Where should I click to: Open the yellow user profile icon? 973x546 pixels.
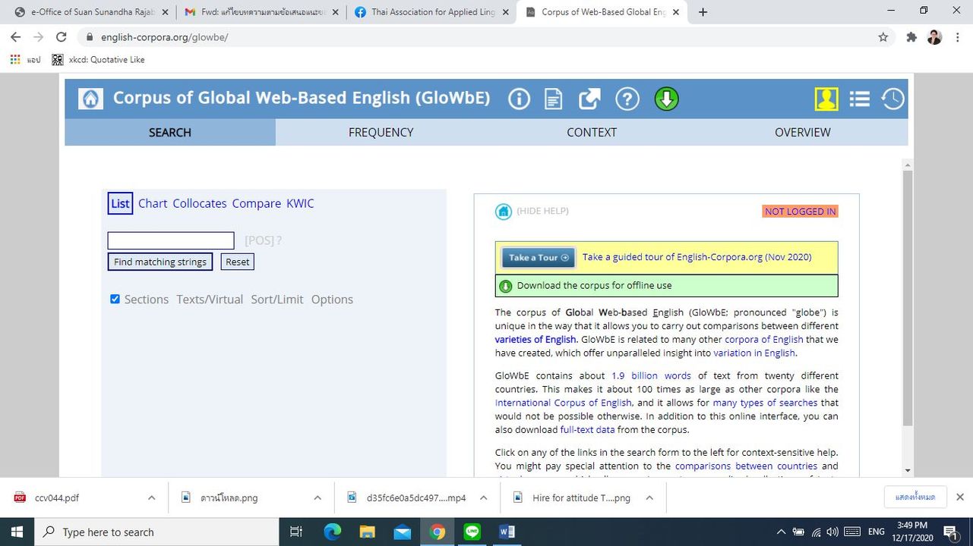click(x=826, y=99)
